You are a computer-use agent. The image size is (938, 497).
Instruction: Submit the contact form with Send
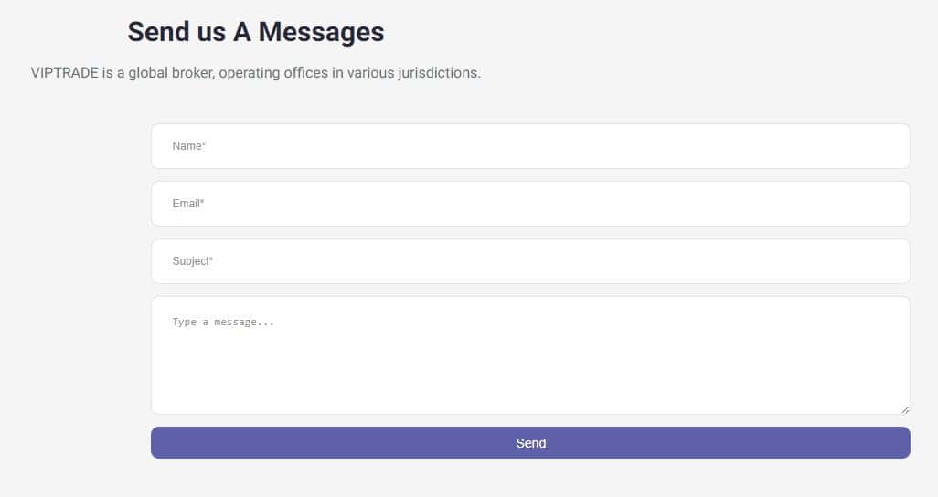(530, 443)
